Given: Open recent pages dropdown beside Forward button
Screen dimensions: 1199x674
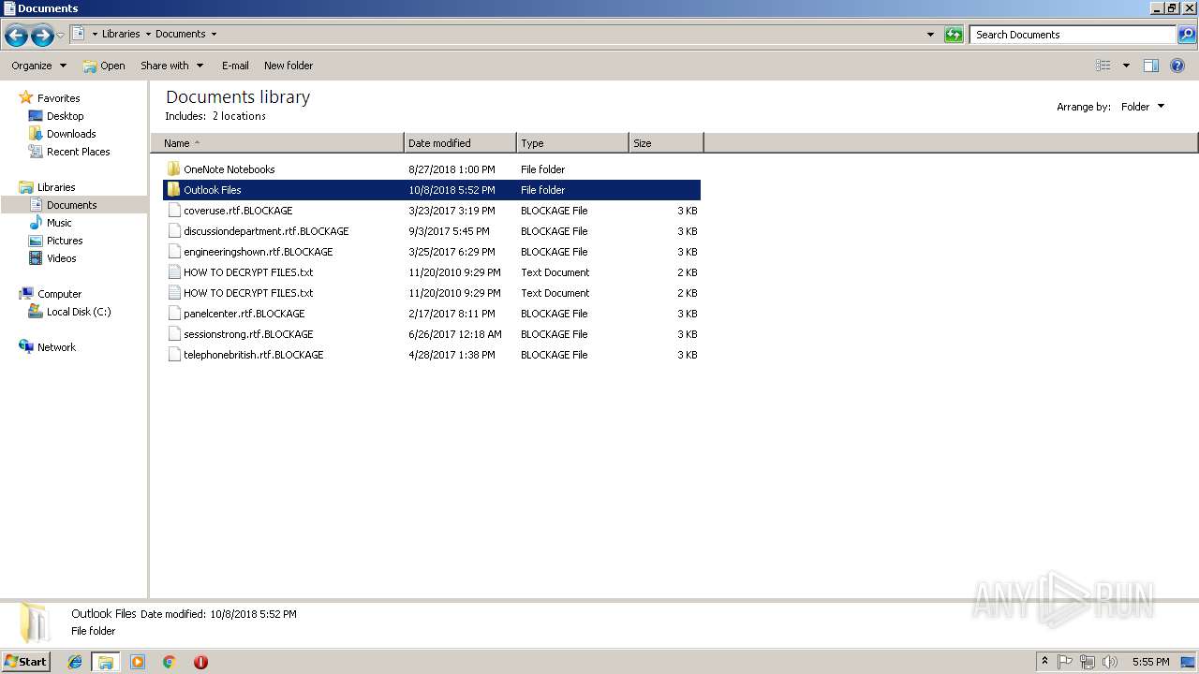Looking at the screenshot, I should [x=61, y=36].
